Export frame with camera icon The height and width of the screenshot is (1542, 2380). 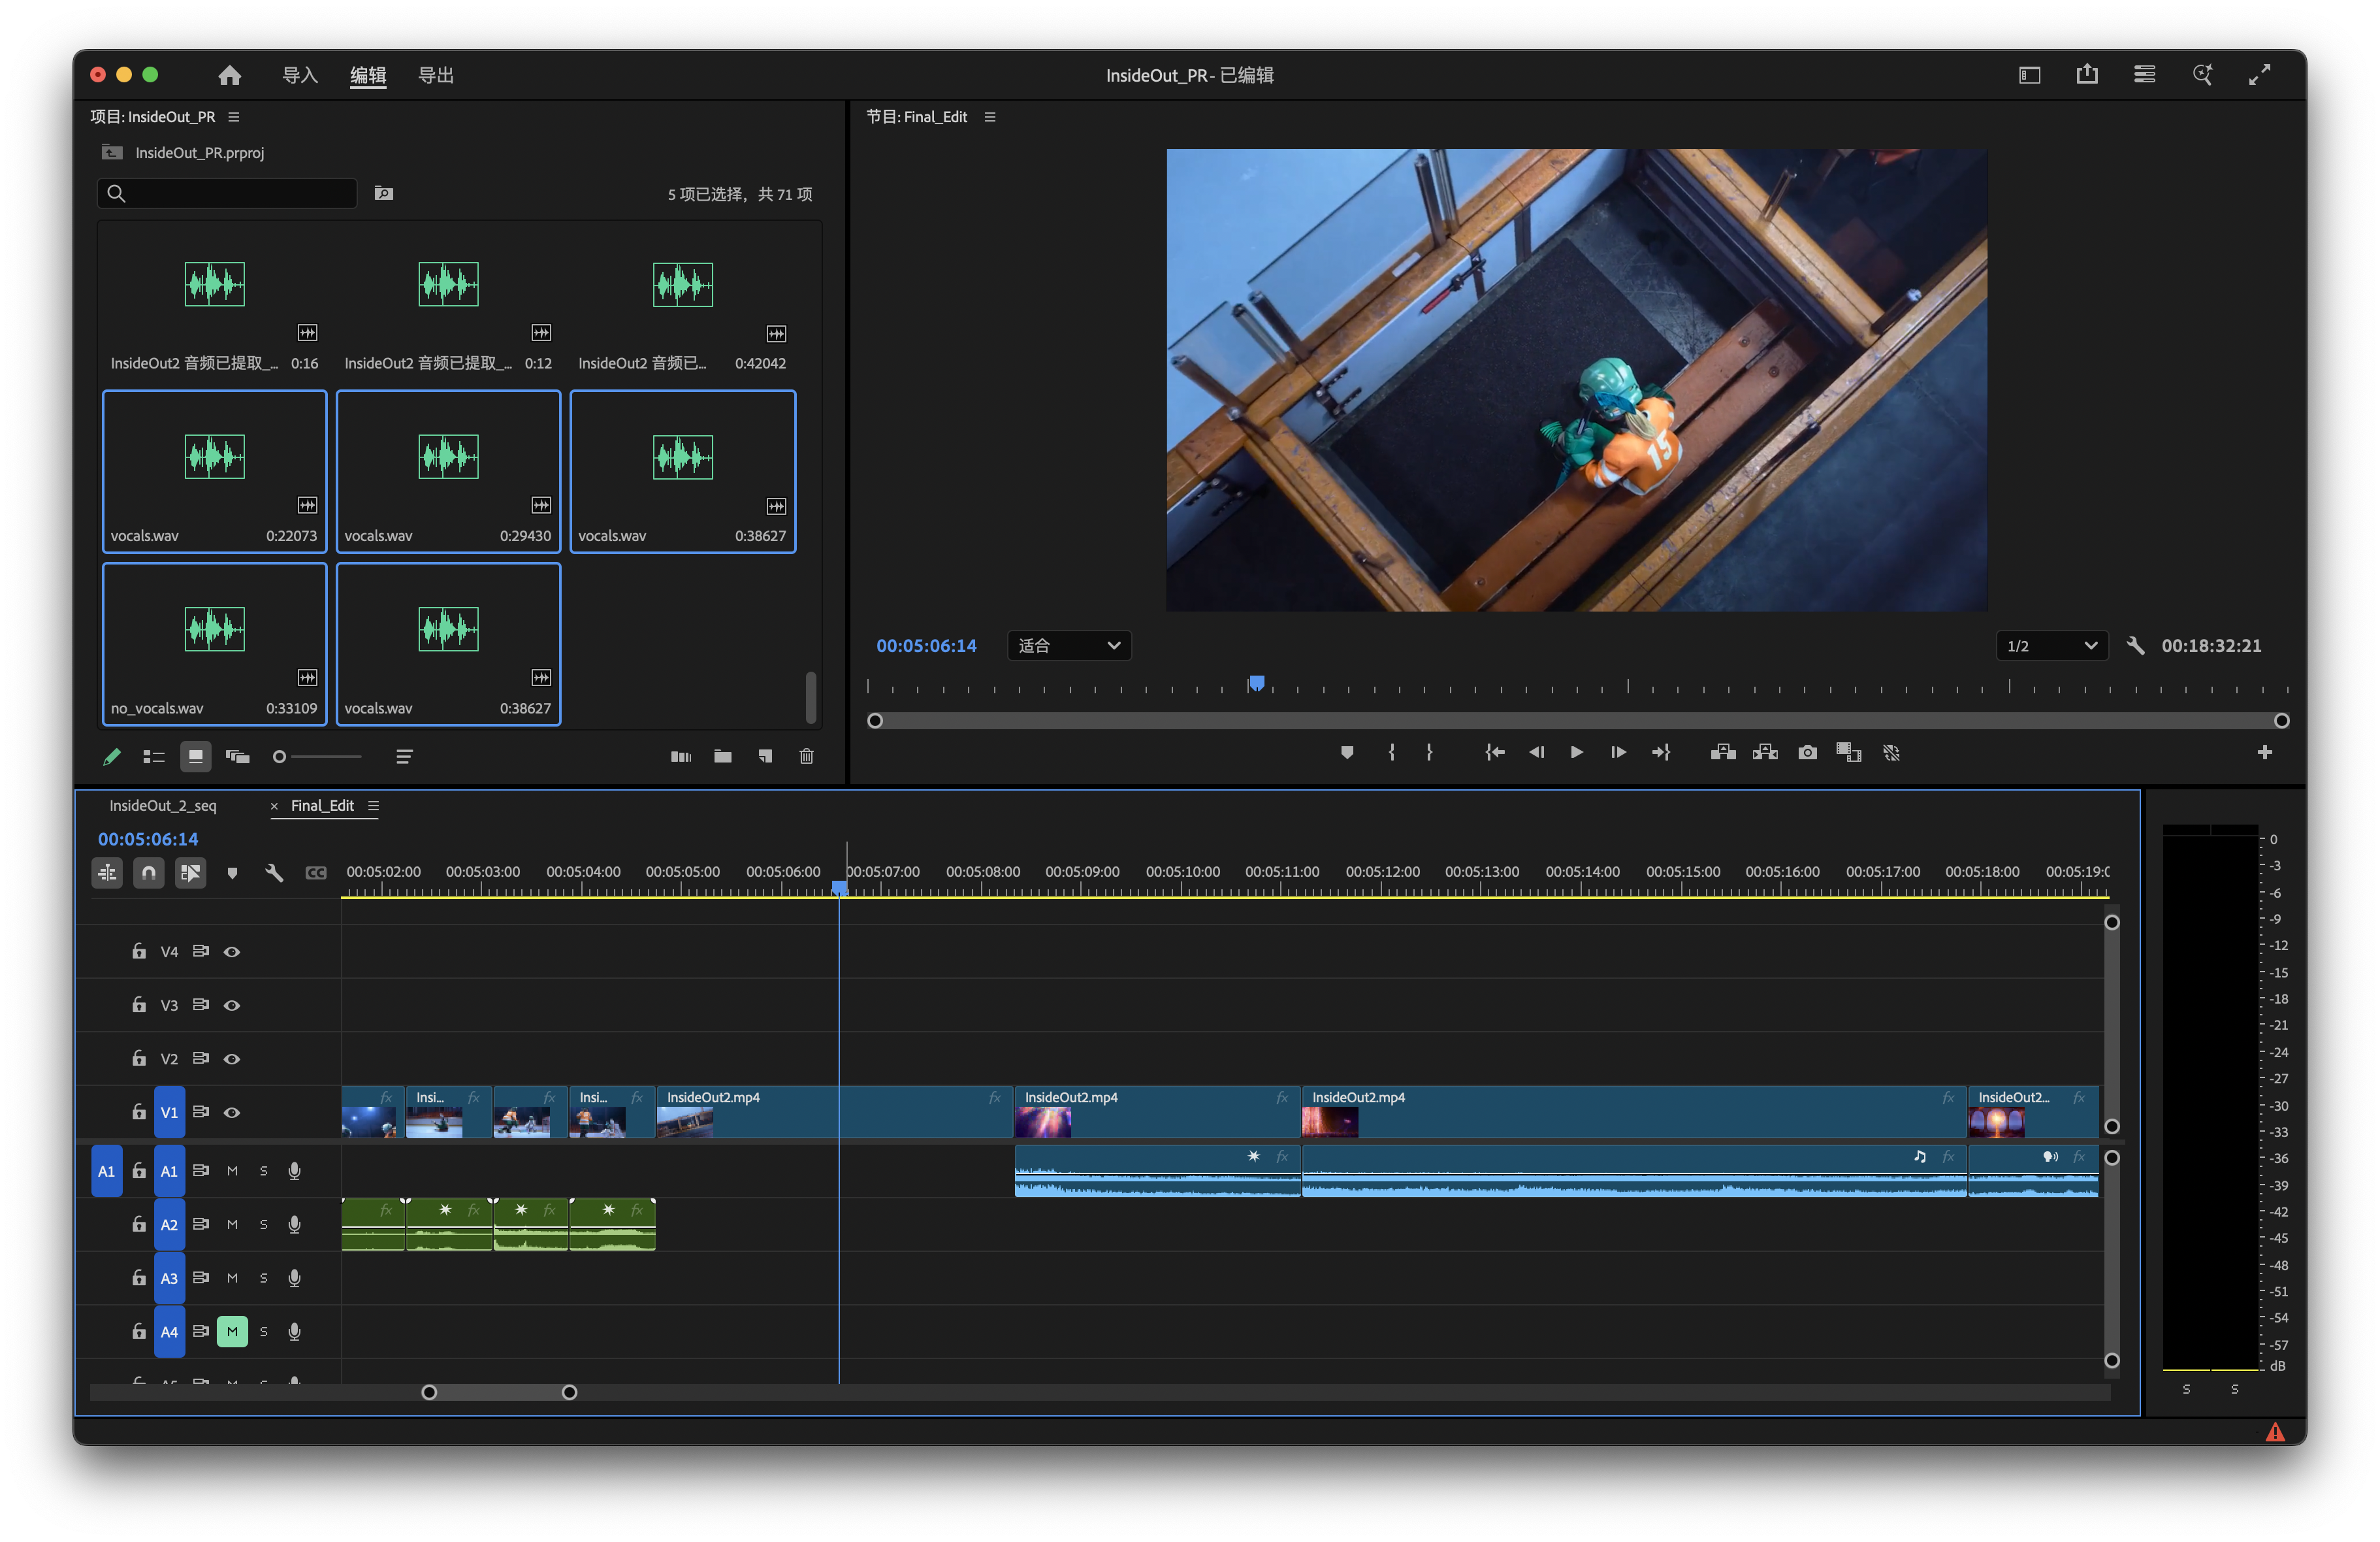[1807, 753]
